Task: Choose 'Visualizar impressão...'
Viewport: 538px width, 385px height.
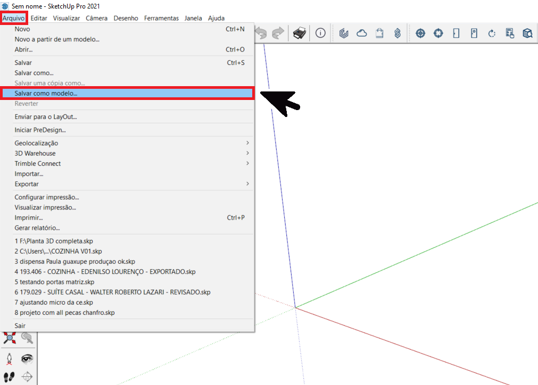Action: [x=127, y=207]
